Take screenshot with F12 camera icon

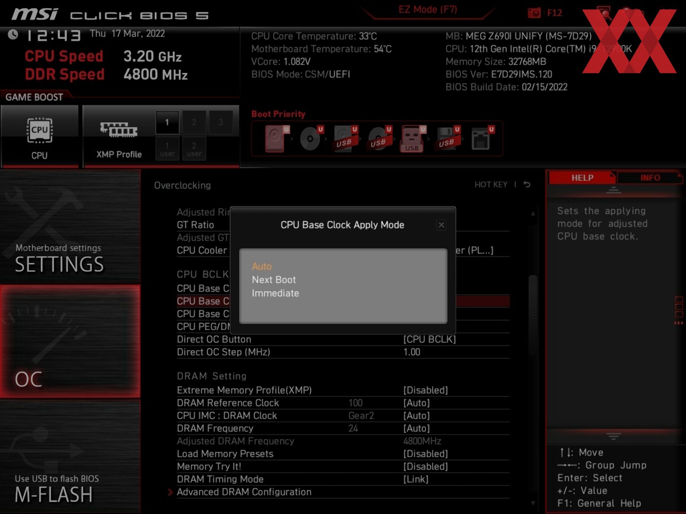click(534, 13)
